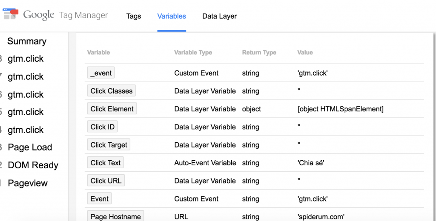
Task: Click the Click URL variable button
Action: (106, 181)
